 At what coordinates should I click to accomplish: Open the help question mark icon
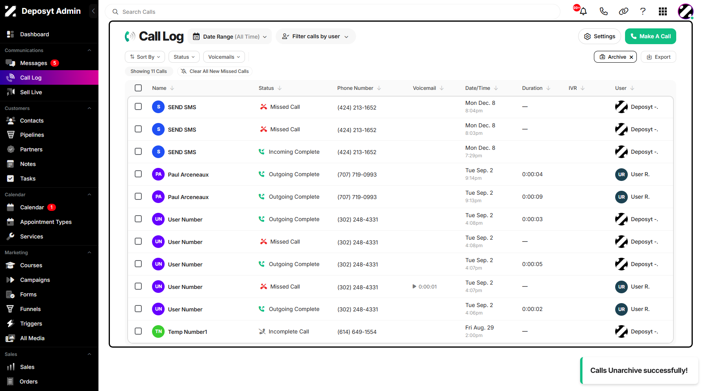[643, 11]
